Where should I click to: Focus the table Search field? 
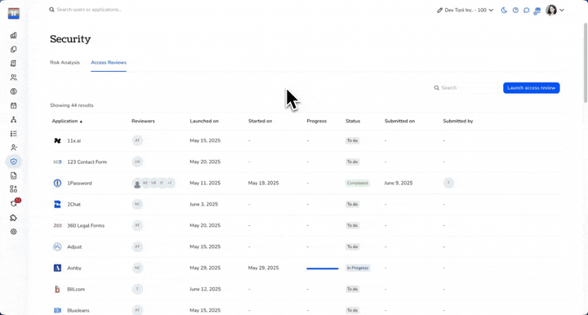click(465, 87)
